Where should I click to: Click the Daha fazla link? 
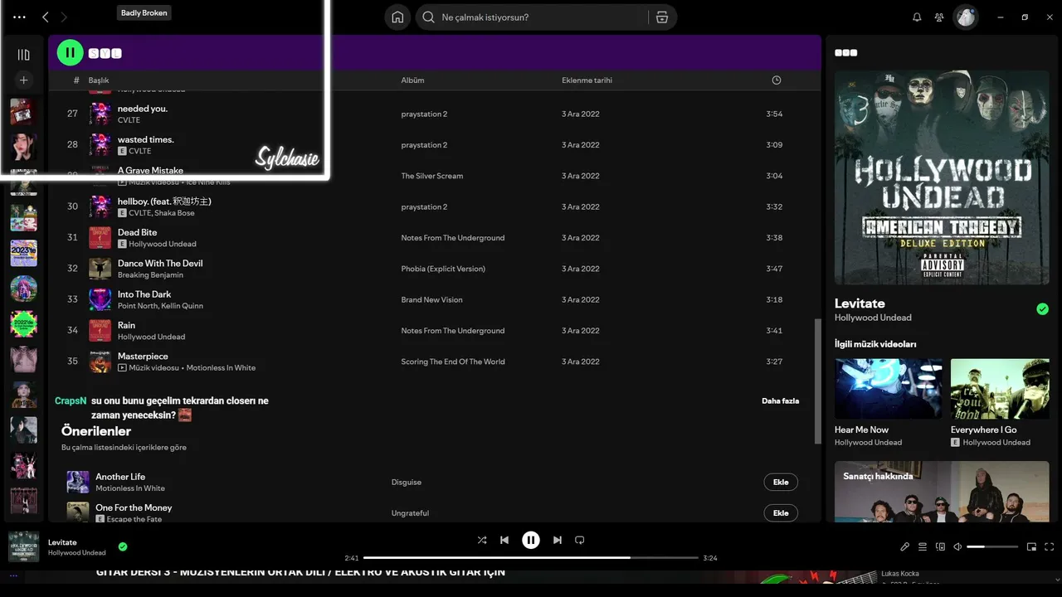click(x=781, y=401)
